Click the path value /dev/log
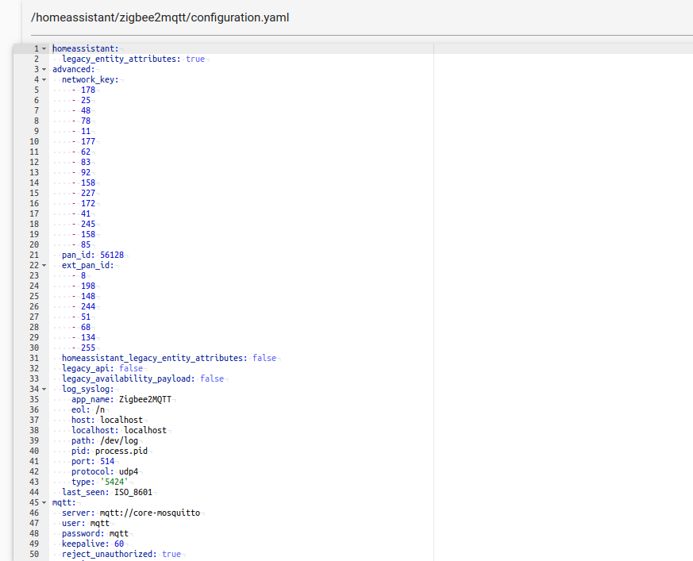The width and height of the screenshot is (693, 561). [119, 441]
